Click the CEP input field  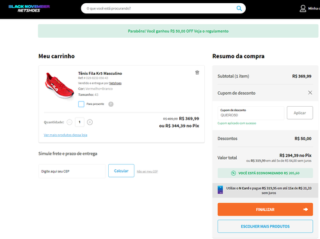pos(72,171)
